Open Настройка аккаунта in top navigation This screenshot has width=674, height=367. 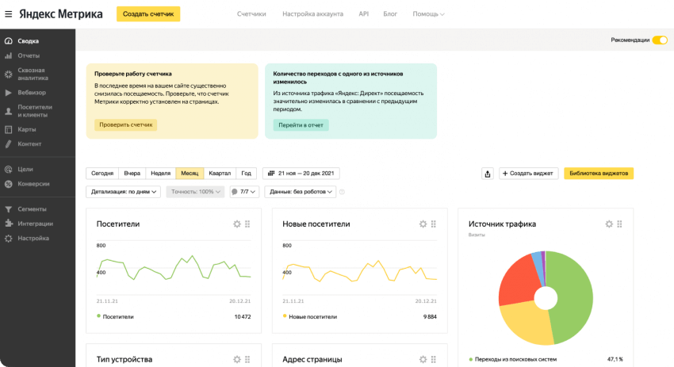click(314, 14)
